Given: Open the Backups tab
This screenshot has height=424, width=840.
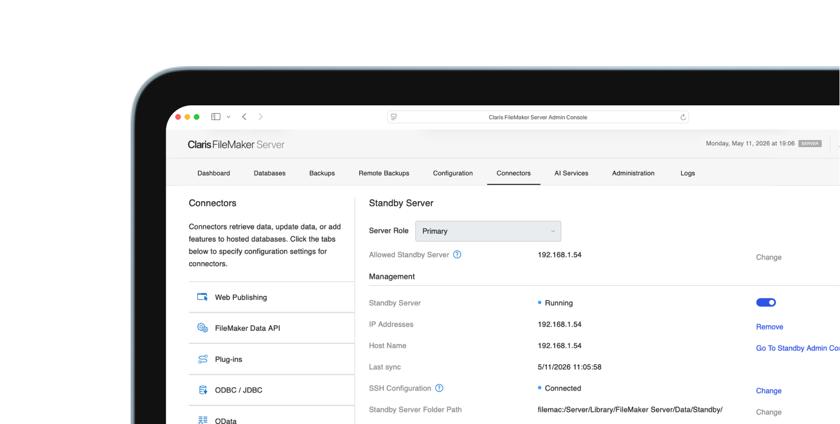Looking at the screenshot, I should 322,173.
